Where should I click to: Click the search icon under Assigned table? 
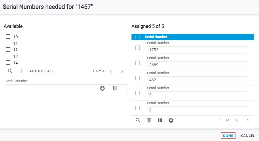click(138, 120)
